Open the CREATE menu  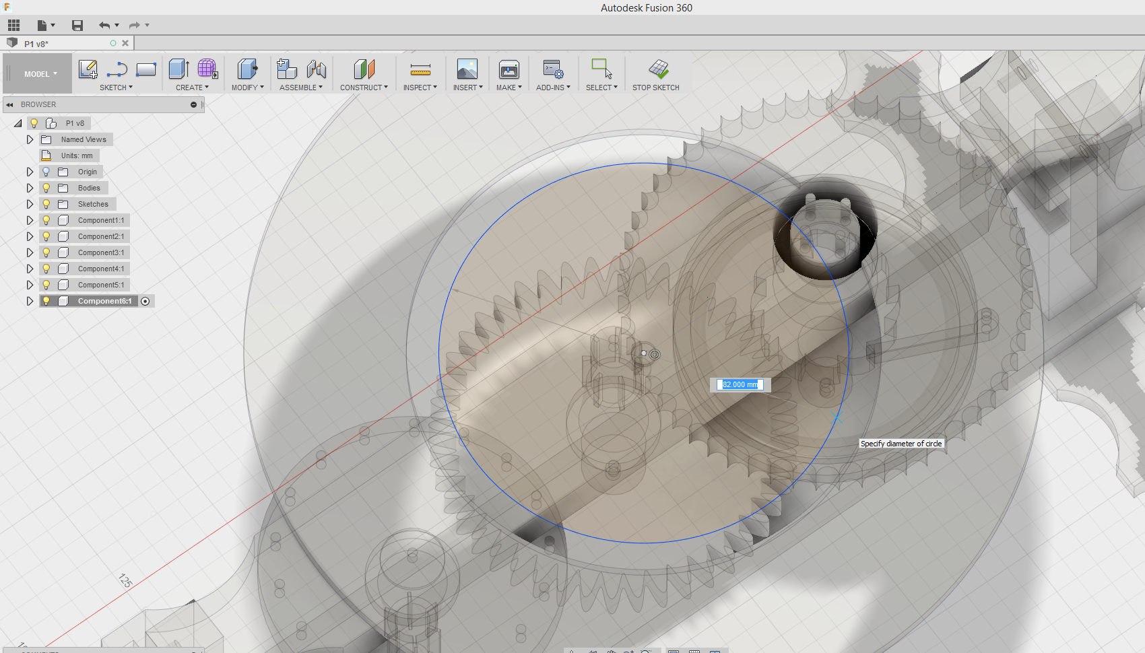pyautogui.click(x=192, y=88)
